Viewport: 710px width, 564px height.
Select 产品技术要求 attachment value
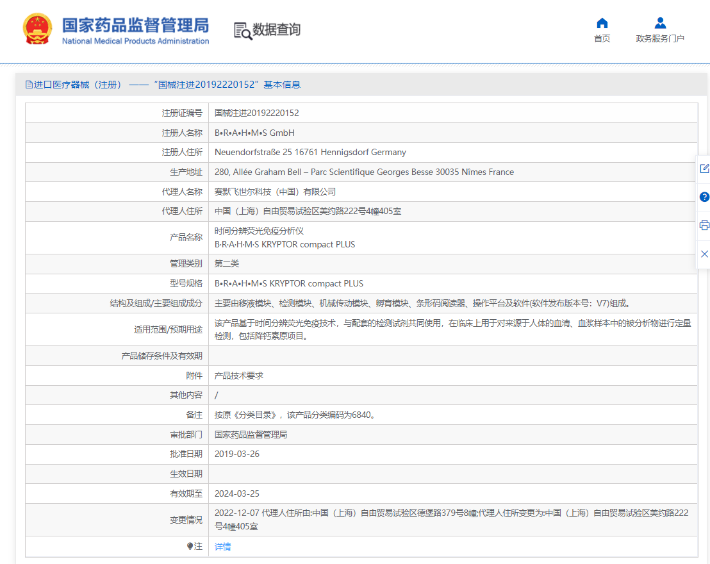[238, 376]
